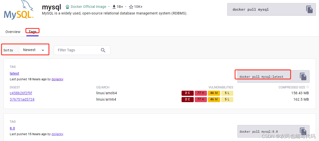319x141 pixels.
Task: Select the 162.5 MB size value
Action: click(x=301, y=99)
